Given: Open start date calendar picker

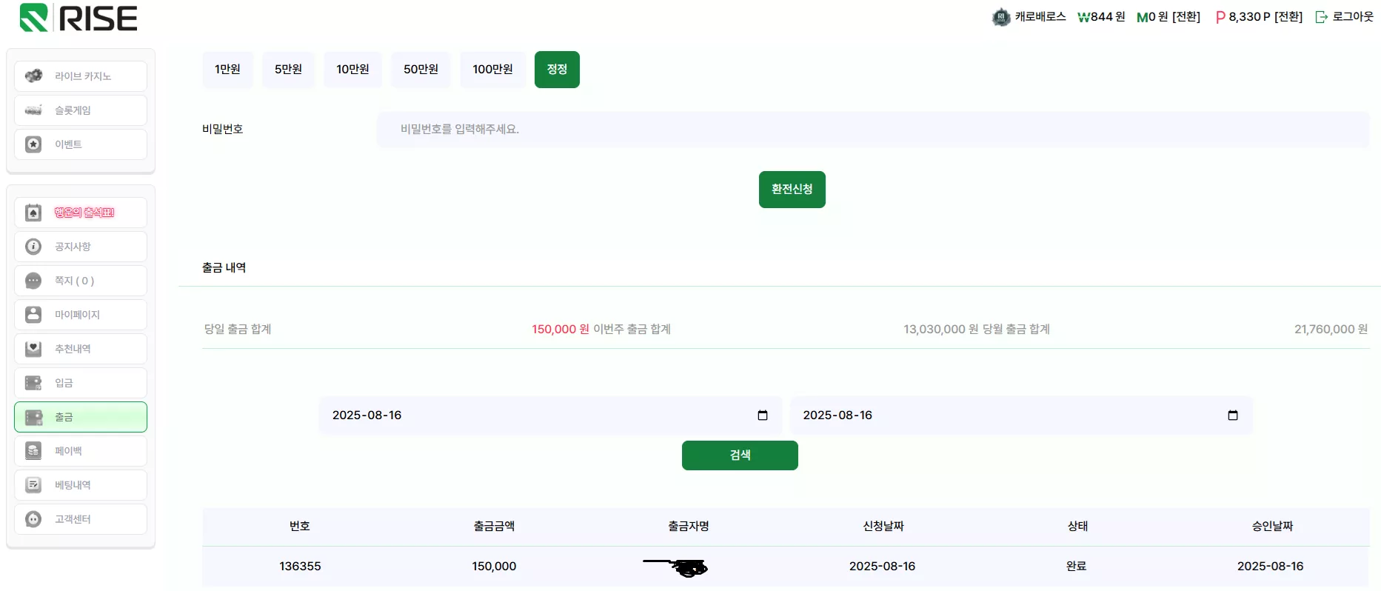Looking at the screenshot, I should tap(763, 415).
